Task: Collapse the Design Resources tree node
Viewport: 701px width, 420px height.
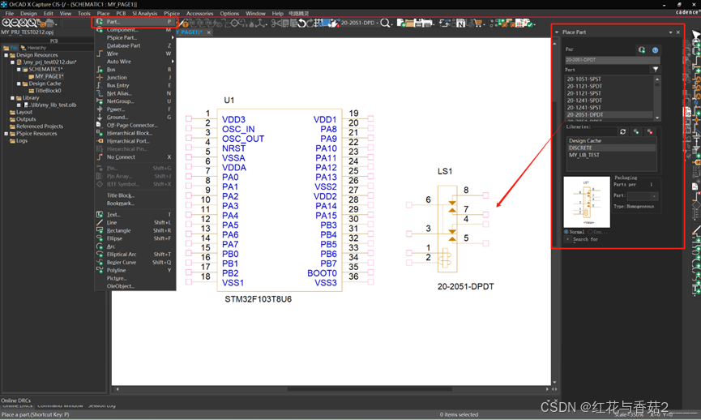Action: [x=6, y=55]
